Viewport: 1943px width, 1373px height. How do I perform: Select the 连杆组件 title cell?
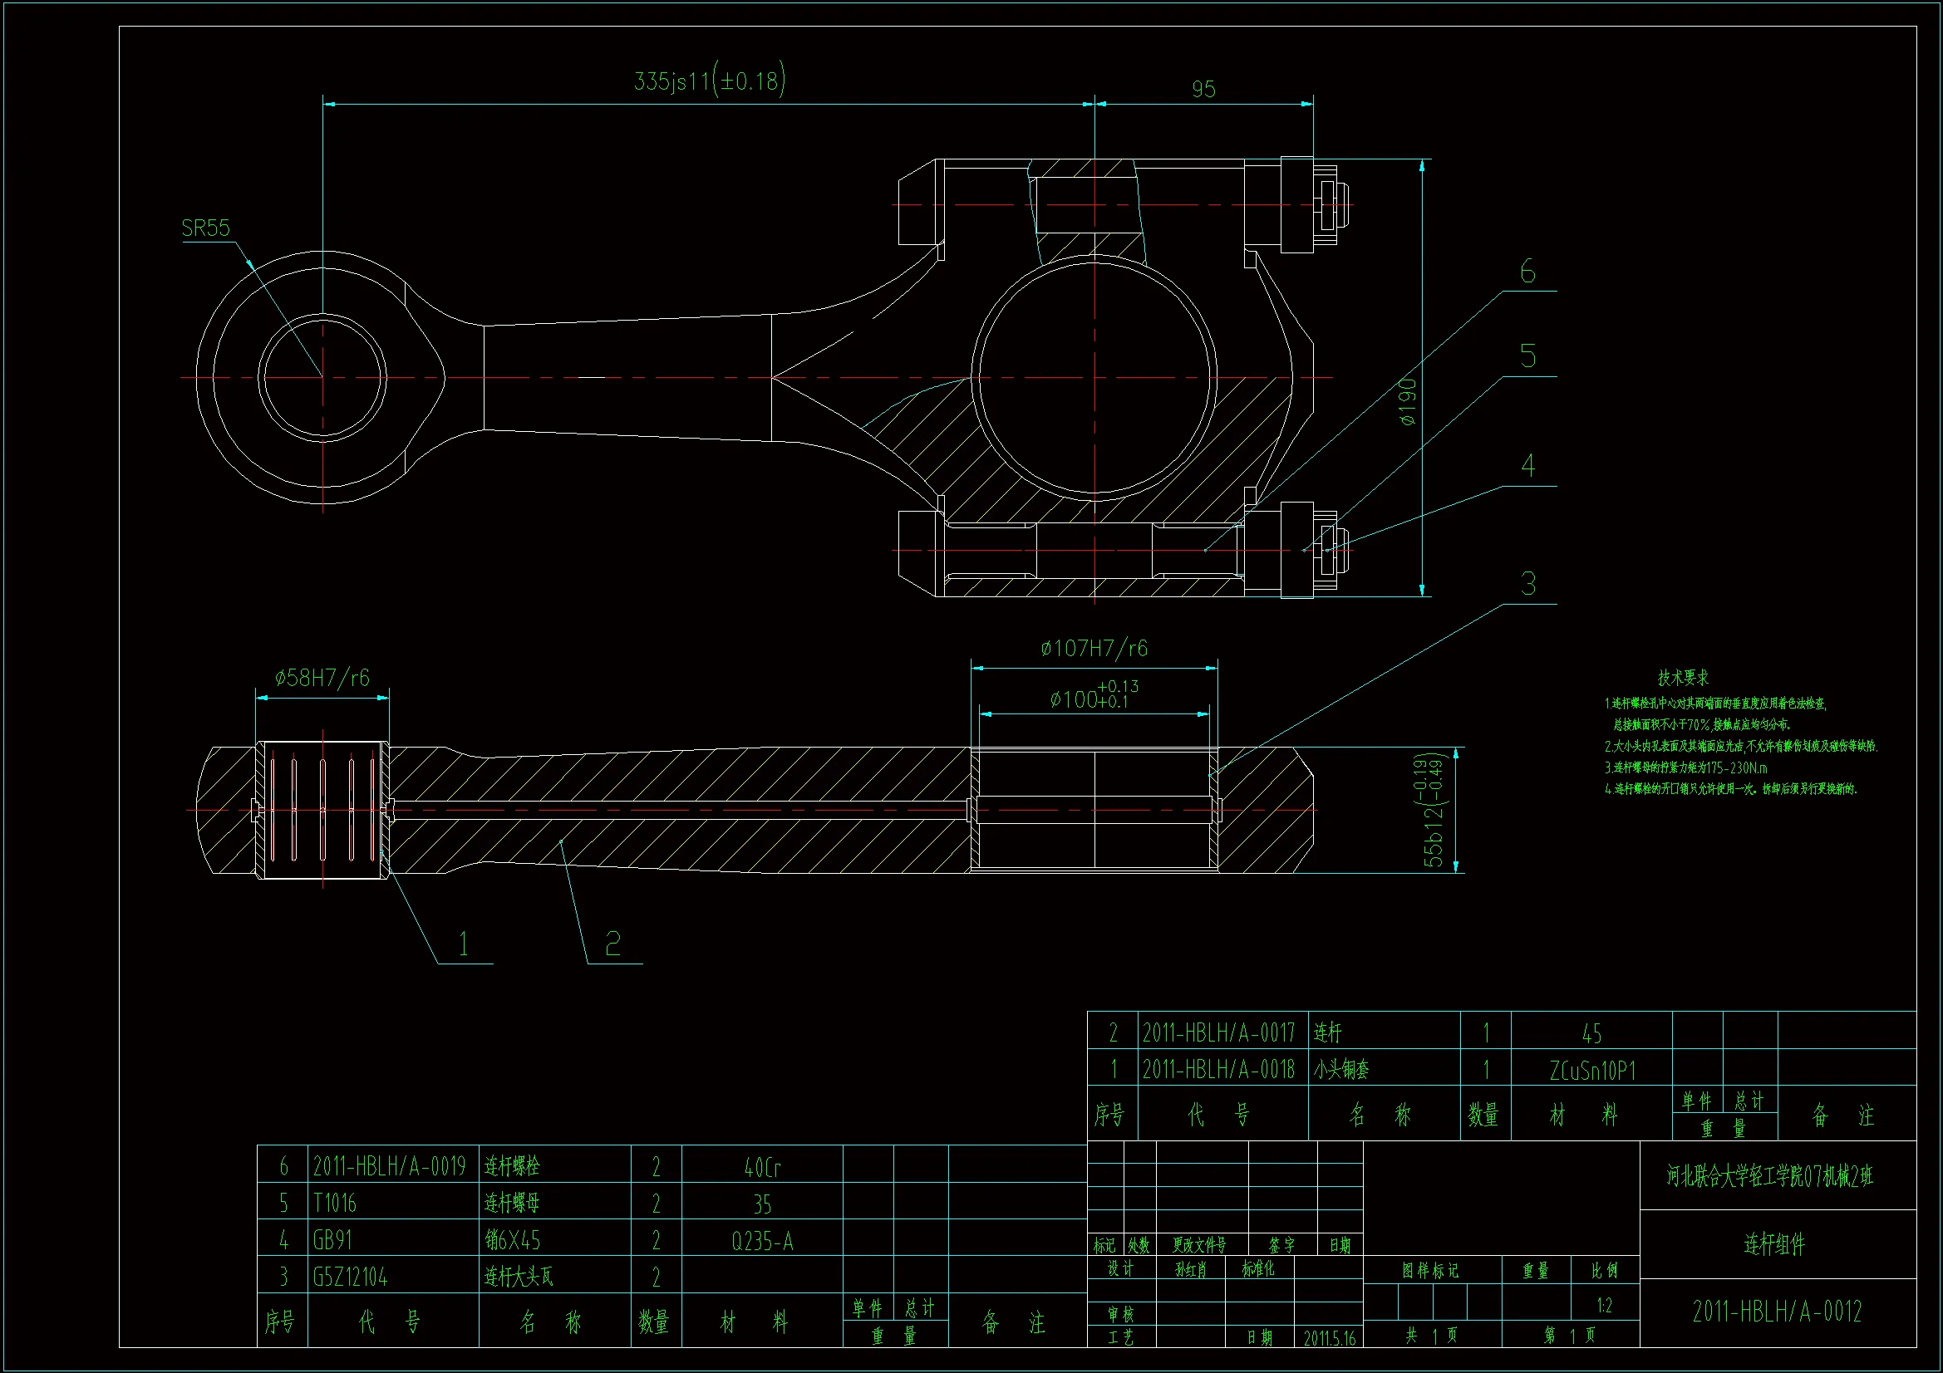coord(1774,1244)
